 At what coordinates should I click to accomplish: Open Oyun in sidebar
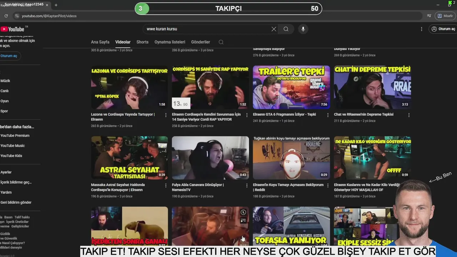pos(5,101)
